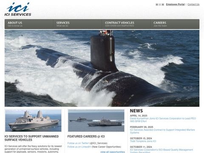Go to Contract Vehicles section
This screenshot has width=204, height=153.
point(126,24)
